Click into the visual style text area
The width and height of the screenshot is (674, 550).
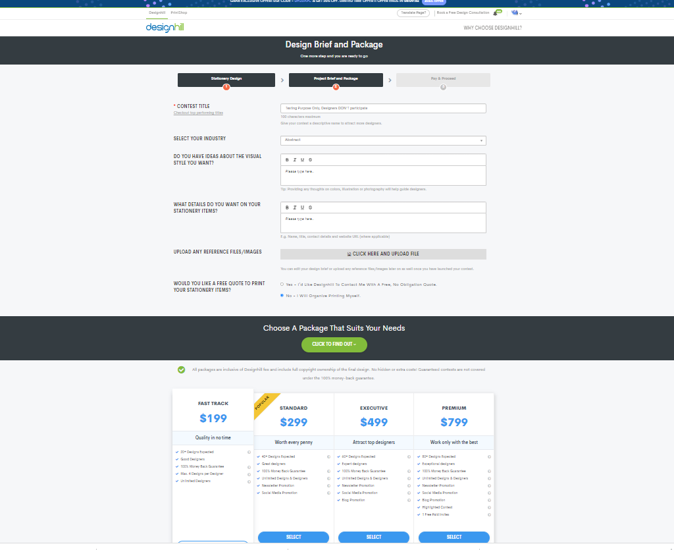383,175
